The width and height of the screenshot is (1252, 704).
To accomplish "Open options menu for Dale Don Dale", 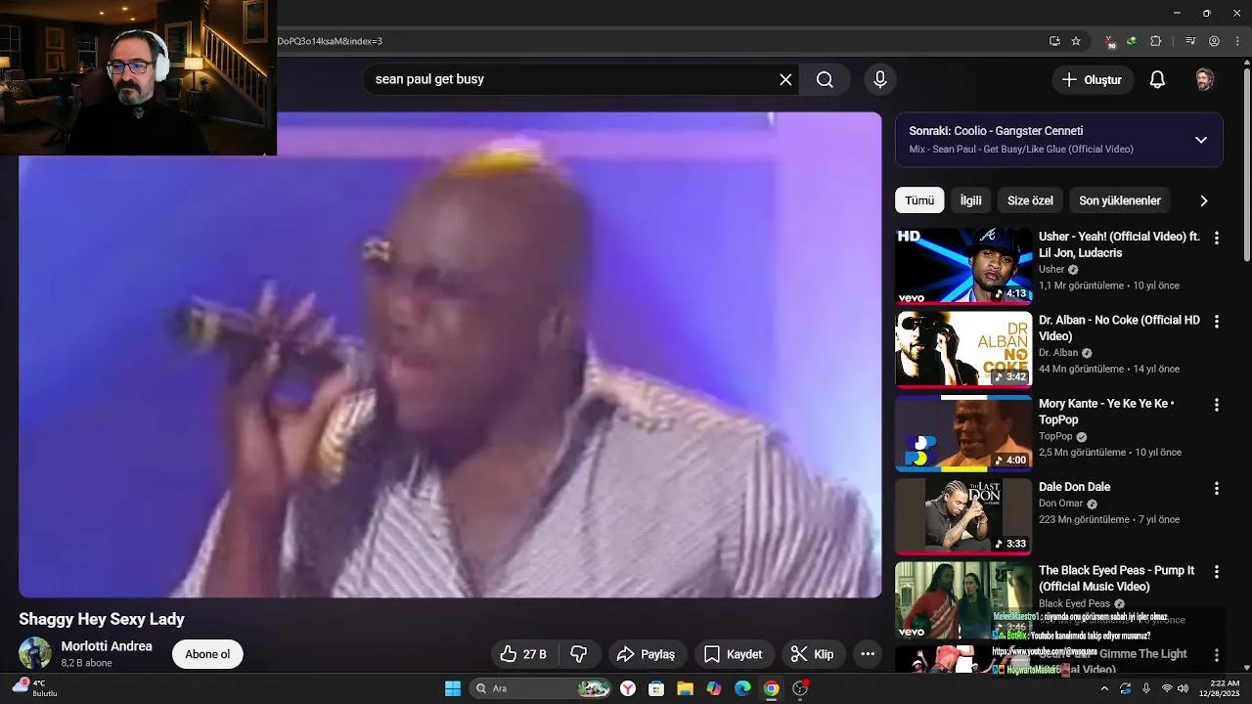I will 1217,488.
